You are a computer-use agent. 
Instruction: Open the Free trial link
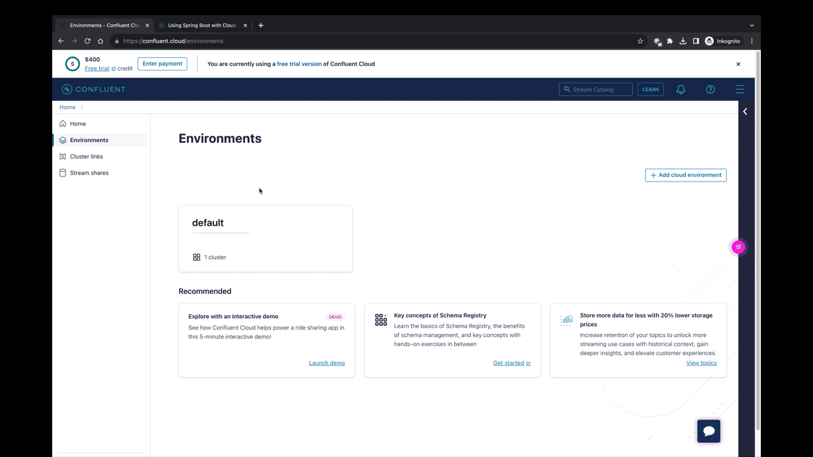tap(97, 68)
